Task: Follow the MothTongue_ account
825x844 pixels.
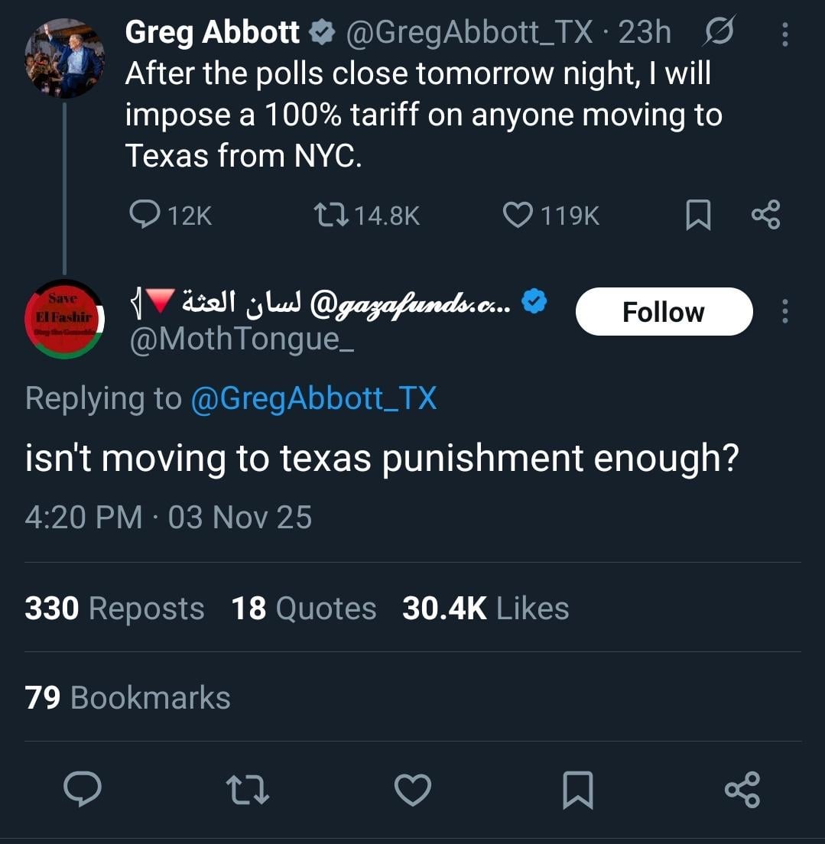Action: click(663, 312)
